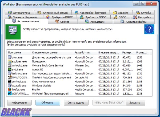Click the wuauclt.exe process icon

pos(10,85)
